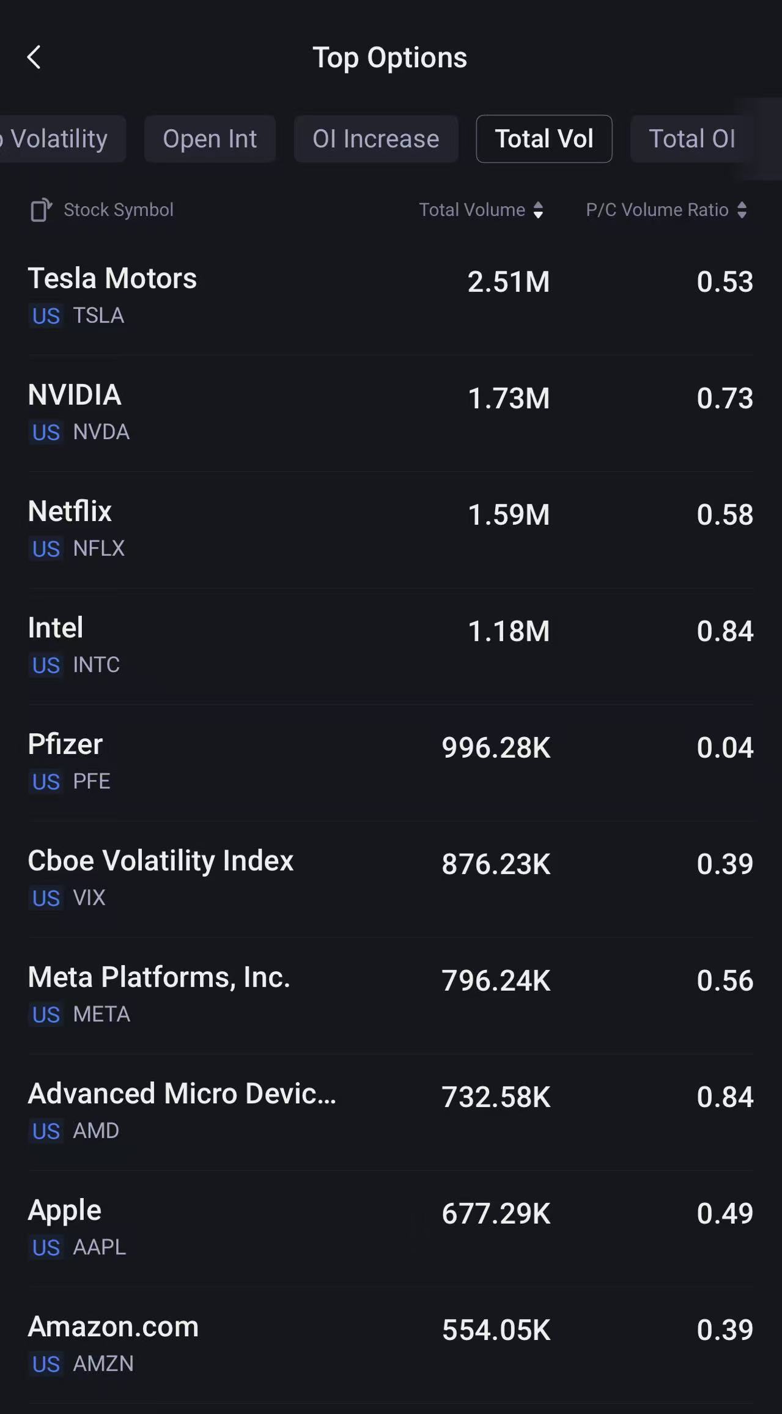
Task: Switch to the Open Int tab
Action: tap(210, 139)
